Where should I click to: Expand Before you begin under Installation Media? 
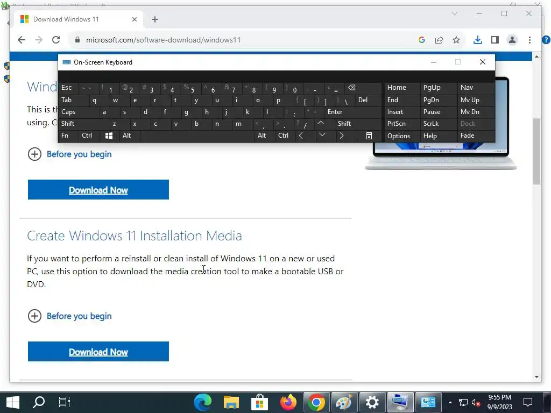[x=69, y=316]
